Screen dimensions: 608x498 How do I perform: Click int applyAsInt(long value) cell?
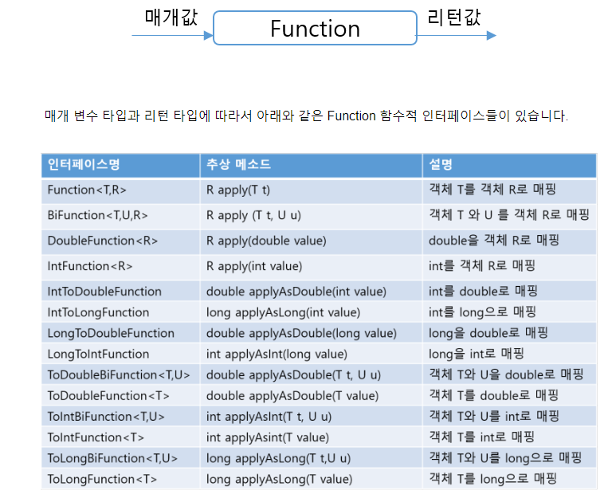tap(311, 354)
